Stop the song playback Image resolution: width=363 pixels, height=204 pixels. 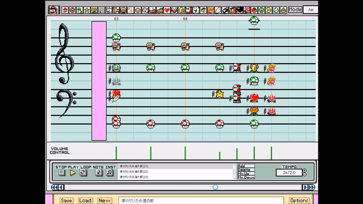click(x=61, y=173)
